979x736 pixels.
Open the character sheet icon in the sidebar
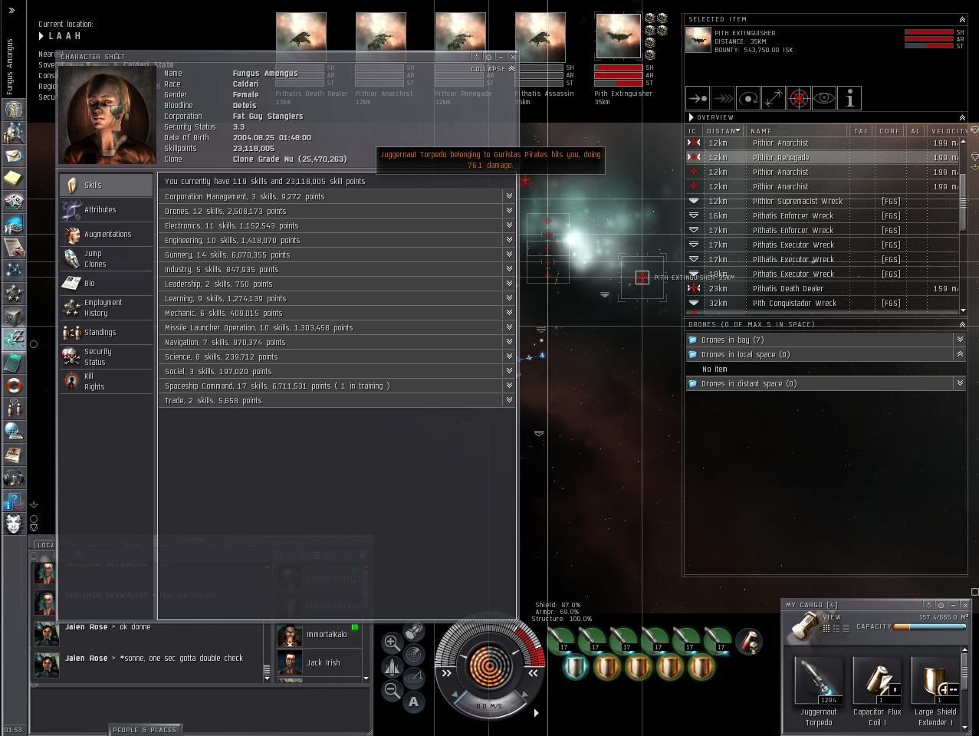pyautogui.click(x=14, y=110)
